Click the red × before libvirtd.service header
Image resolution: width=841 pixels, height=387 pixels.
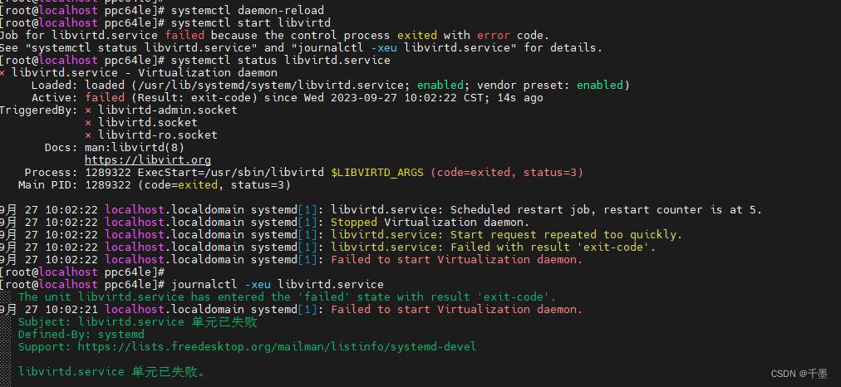[2, 73]
